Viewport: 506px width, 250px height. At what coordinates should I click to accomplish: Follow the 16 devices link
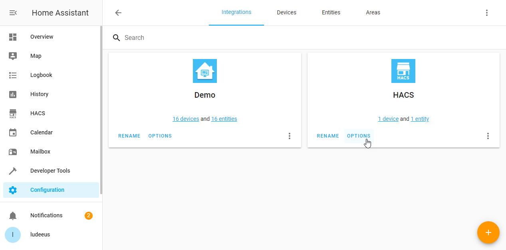pos(186,119)
